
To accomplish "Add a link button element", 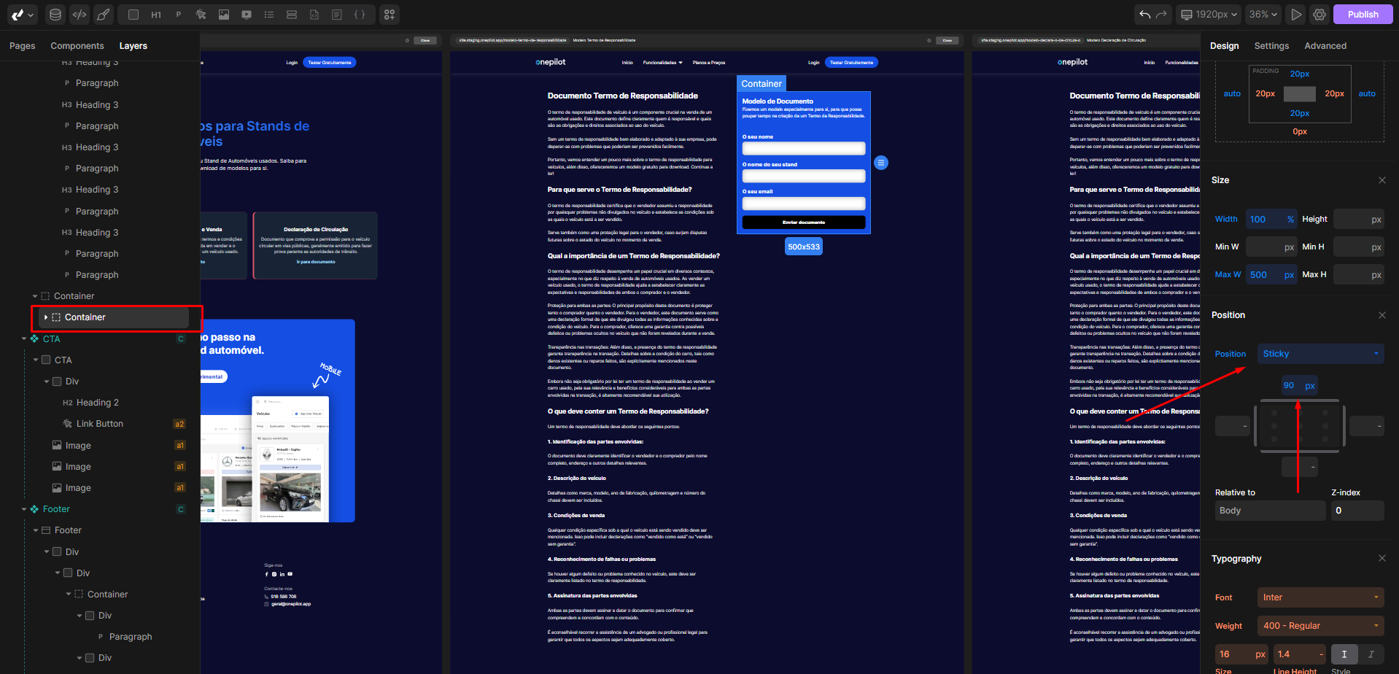I will [x=201, y=15].
